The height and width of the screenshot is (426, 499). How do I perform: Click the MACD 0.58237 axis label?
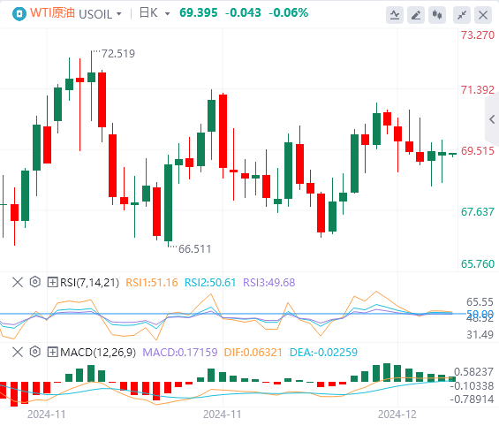click(x=474, y=372)
